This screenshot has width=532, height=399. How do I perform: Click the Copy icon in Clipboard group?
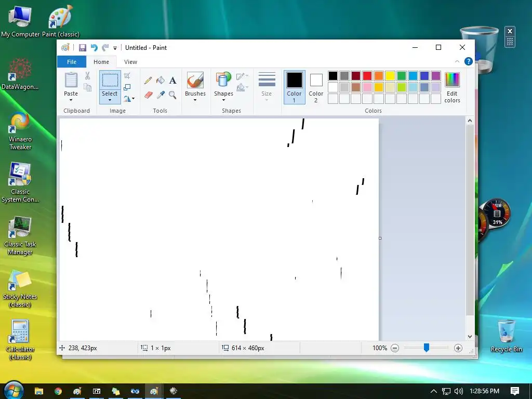[x=87, y=87]
